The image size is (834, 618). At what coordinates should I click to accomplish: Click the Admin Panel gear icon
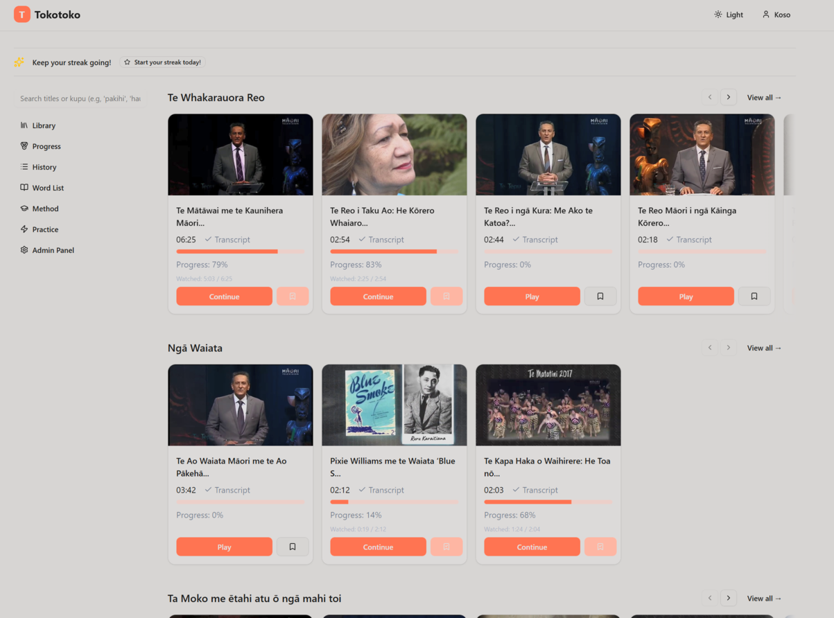pyautogui.click(x=24, y=250)
